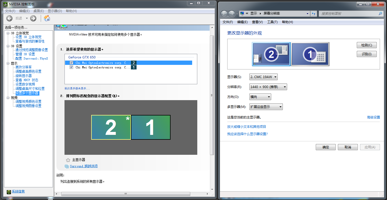The width and height of the screenshot is (387, 200).
Task: Open 工具(T) menu in 屏幕分辨率 window
Action: pos(272,22)
